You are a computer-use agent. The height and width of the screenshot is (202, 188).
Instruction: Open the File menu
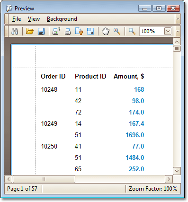[17, 19]
